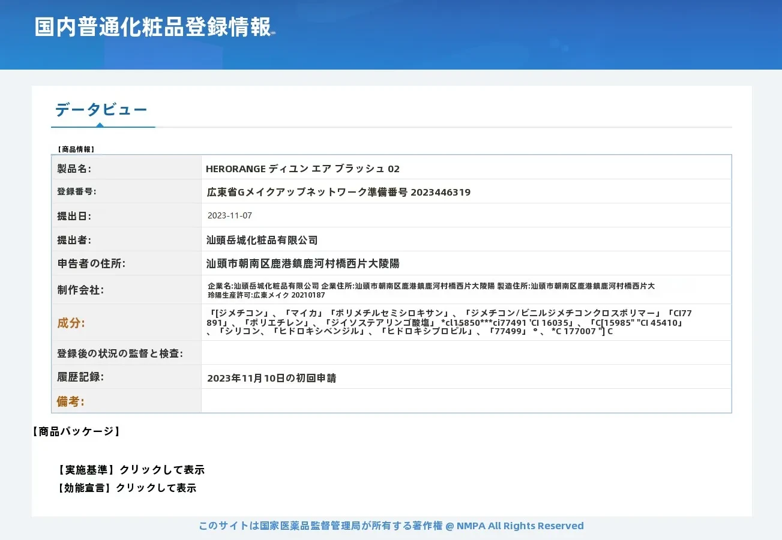The height and width of the screenshot is (540, 782).
Task: Select registration number ending 2023446319
Action: coord(338,193)
